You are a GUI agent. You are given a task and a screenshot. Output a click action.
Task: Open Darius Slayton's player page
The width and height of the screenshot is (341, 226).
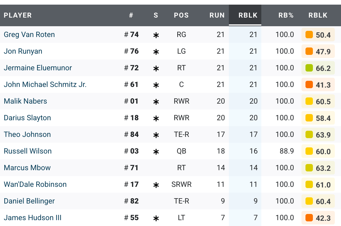(27, 118)
